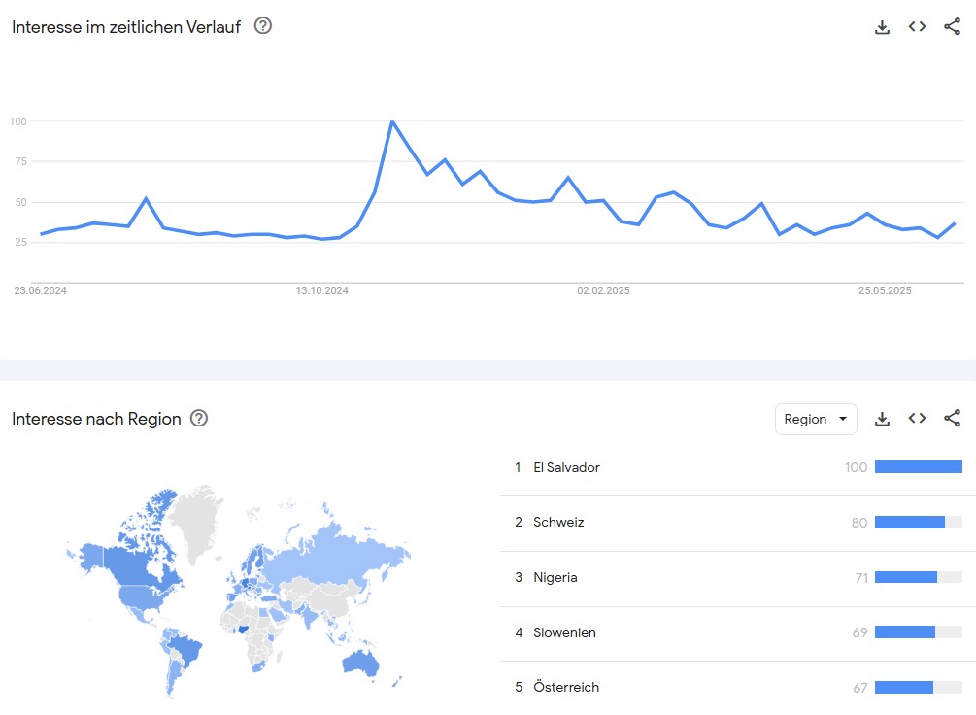Open embed code for the region section
The height and width of the screenshot is (715, 976).
pyautogui.click(x=917, y=418)
